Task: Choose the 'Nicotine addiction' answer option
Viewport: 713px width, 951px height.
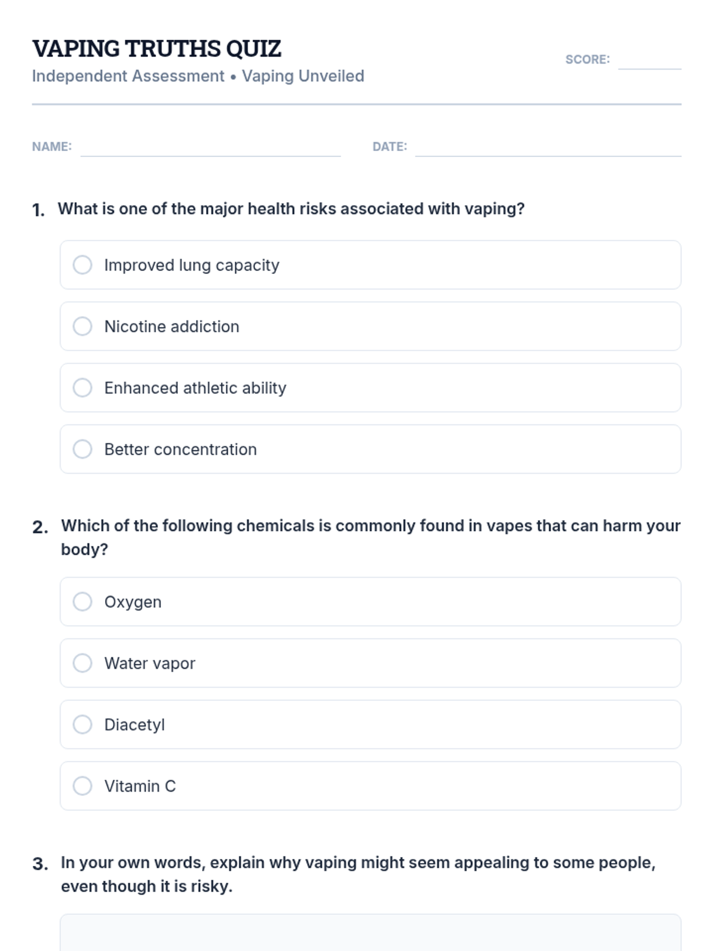Action: [x=83, y=326]
